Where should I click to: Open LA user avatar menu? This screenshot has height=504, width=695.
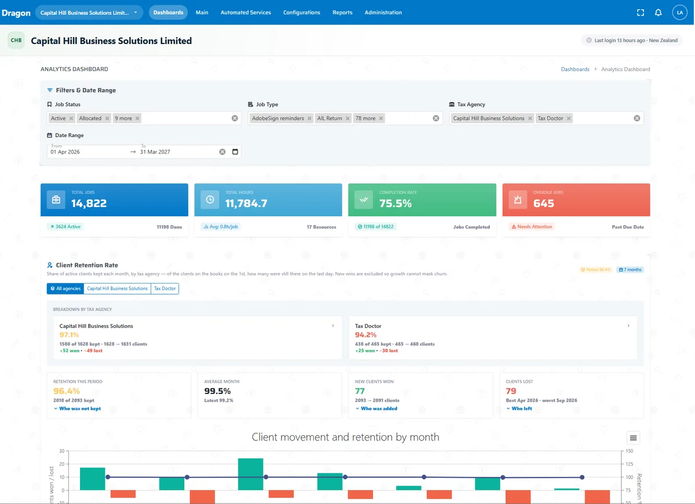[680, 12]
